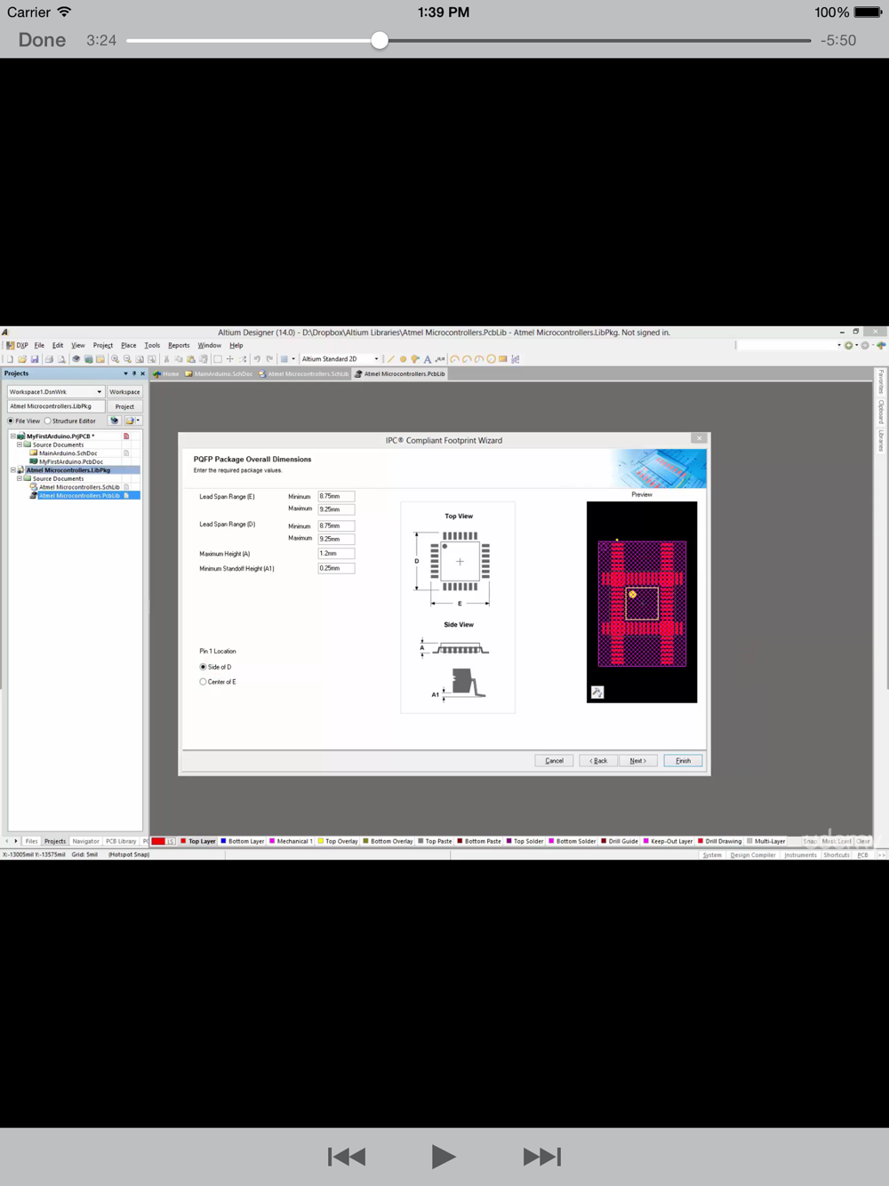Click the wizard Back button
Screen dimensions: 889x1186
tap(598, 761)
